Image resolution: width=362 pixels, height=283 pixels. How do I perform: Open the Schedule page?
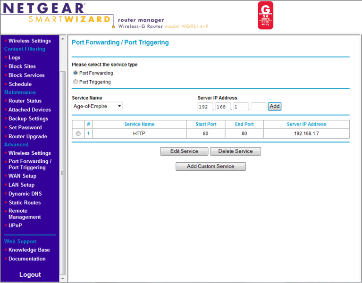click(x=20, y=84)
